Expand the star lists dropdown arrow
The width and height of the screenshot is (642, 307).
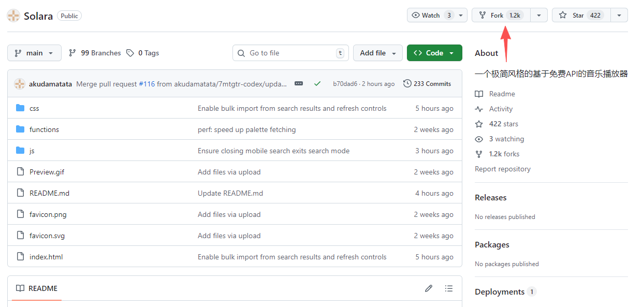[619, 16]
